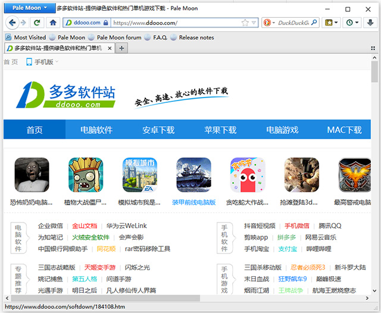Viewport: 381px width, 313px height.
Task: Open the Pale Moon application menu
Action: click(27, 8)
